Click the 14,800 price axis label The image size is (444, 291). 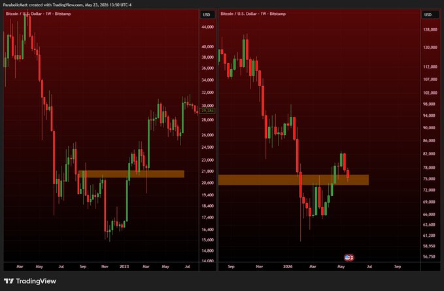point(207,251)
